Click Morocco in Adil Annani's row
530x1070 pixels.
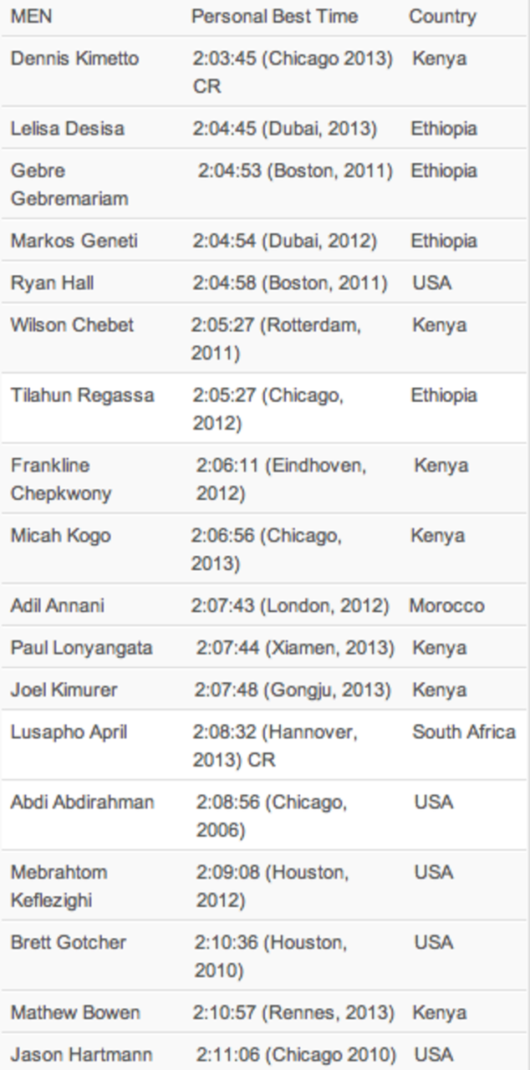click(x=446, y=605)
